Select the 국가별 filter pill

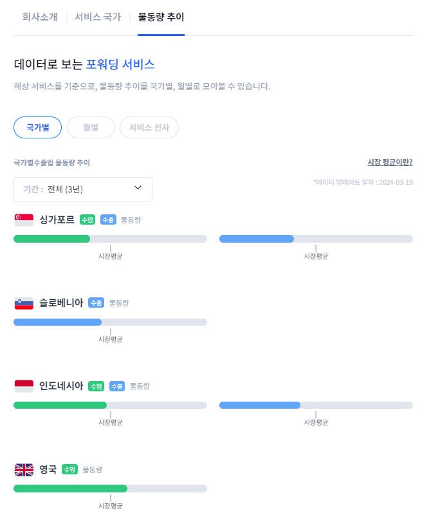[x=37, y=127]
